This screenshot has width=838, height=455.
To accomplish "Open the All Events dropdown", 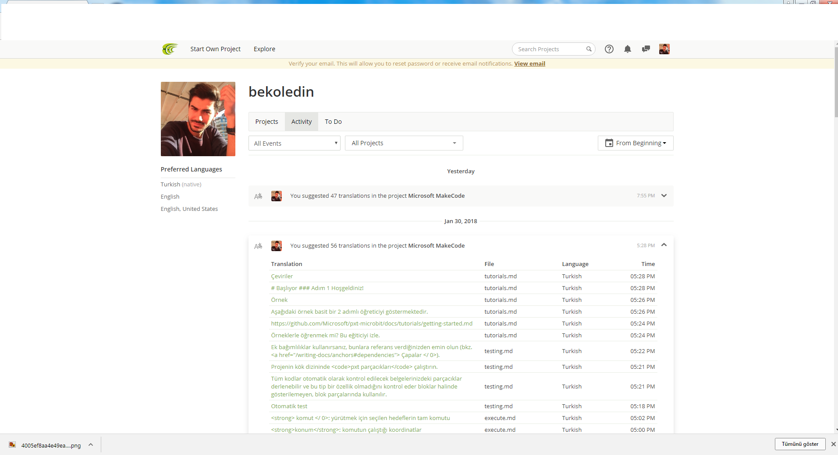I will click(295, 143).
